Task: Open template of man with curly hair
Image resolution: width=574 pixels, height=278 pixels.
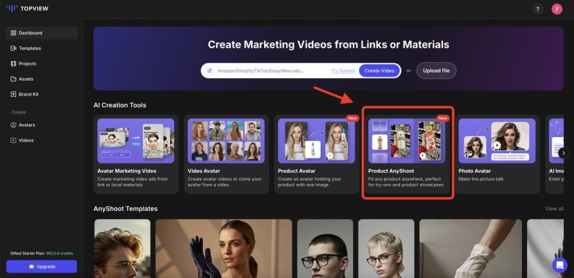Action: (x=122, y=248)
